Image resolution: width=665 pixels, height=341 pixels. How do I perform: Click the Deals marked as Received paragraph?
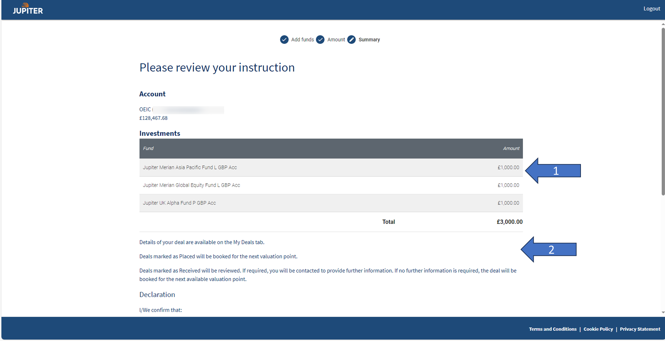(x=328, y=275)
